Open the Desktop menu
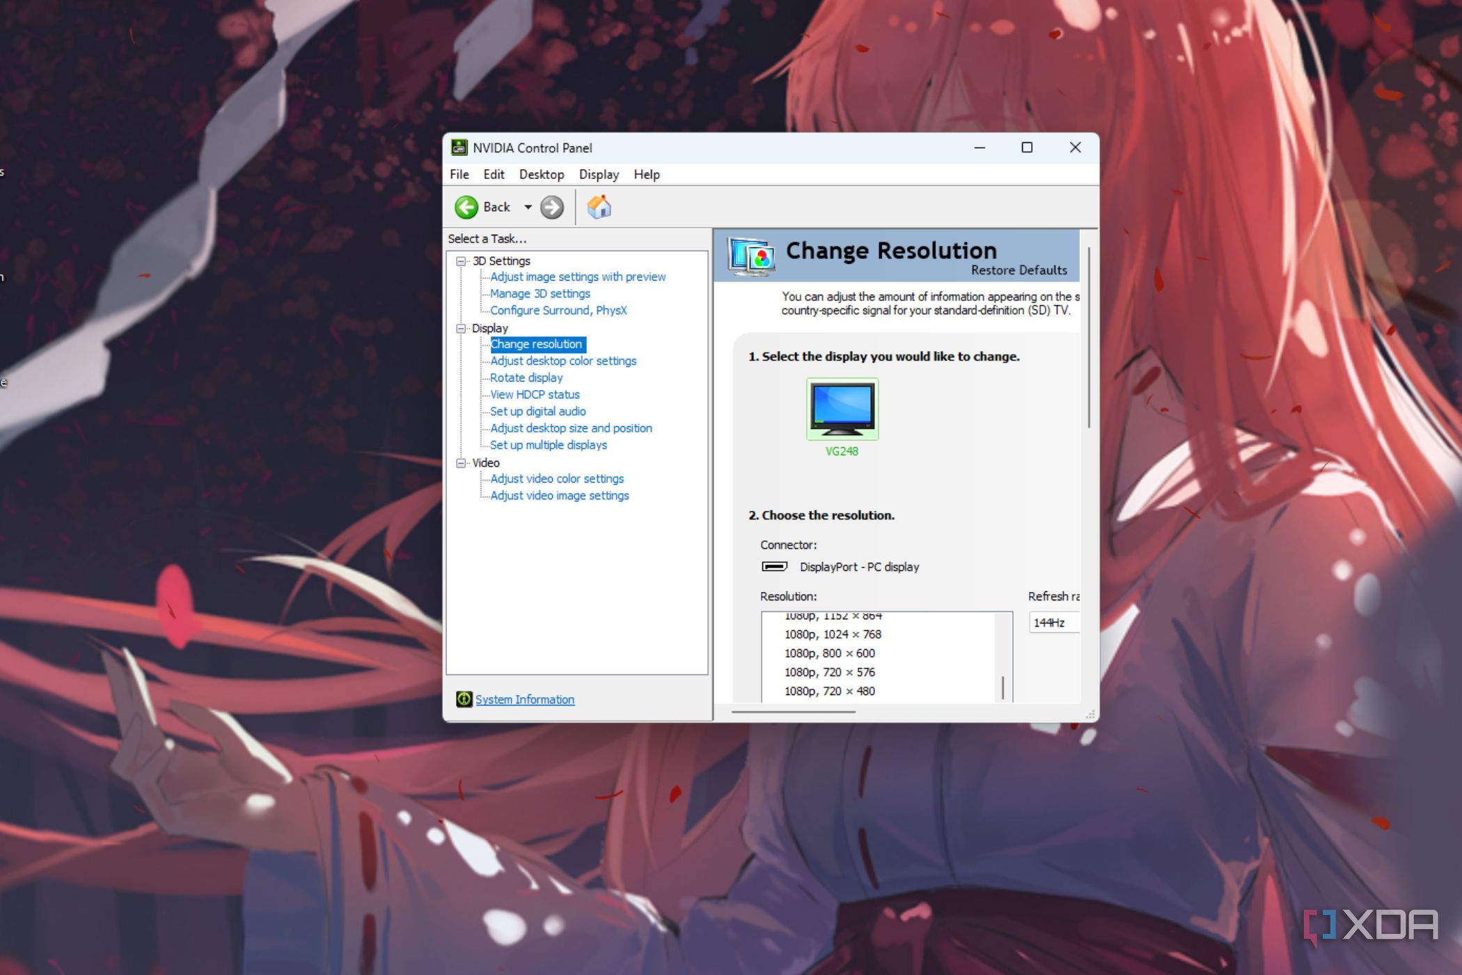The image size is (1462, 975). (x=542, y=175)
